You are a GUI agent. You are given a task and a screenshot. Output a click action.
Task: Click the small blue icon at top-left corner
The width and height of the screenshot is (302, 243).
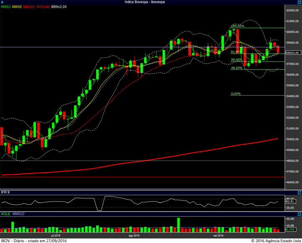2,2
